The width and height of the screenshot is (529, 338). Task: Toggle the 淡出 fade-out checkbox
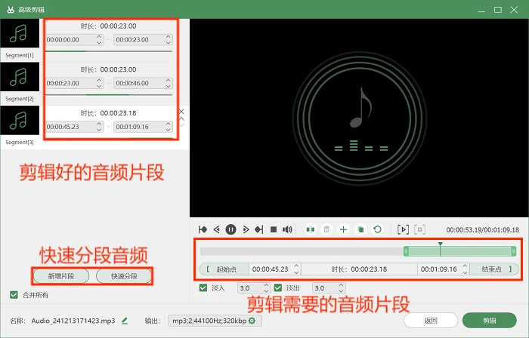278,288
